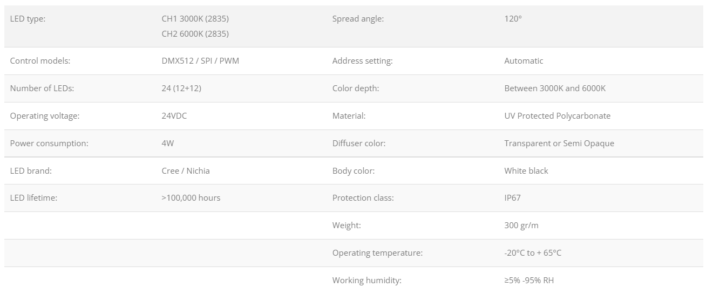Click the ">100,000 hours" lifetime value
The height and width of the screenshot is (294, 706).
point(191,198)
